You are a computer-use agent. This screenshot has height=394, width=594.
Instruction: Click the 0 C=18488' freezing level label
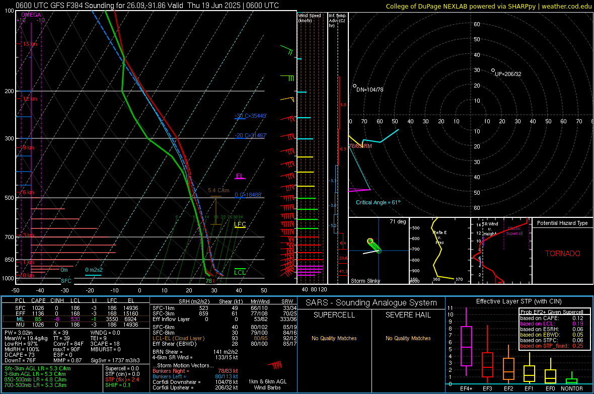tap(248, 195)
